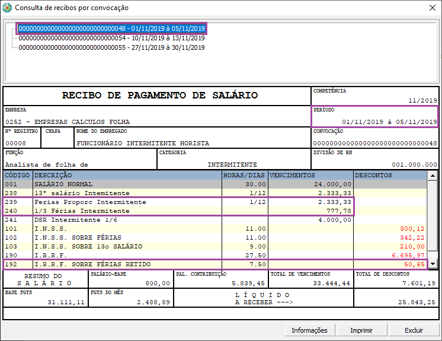Click the scrollbar down arrow in the items table
Screen dimensions: 442x341
click(433, 264)
